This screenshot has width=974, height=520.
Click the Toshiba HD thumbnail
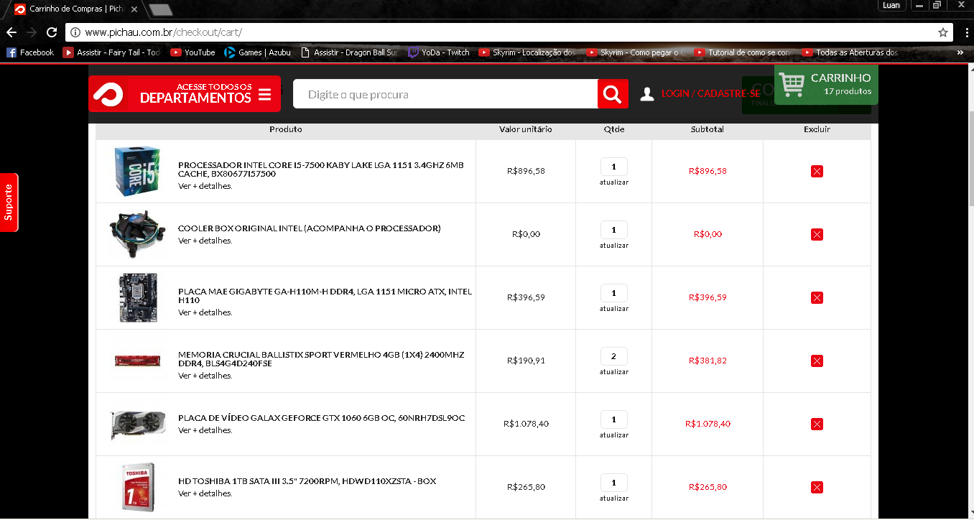pyautogui.click(x=137, y=487)
